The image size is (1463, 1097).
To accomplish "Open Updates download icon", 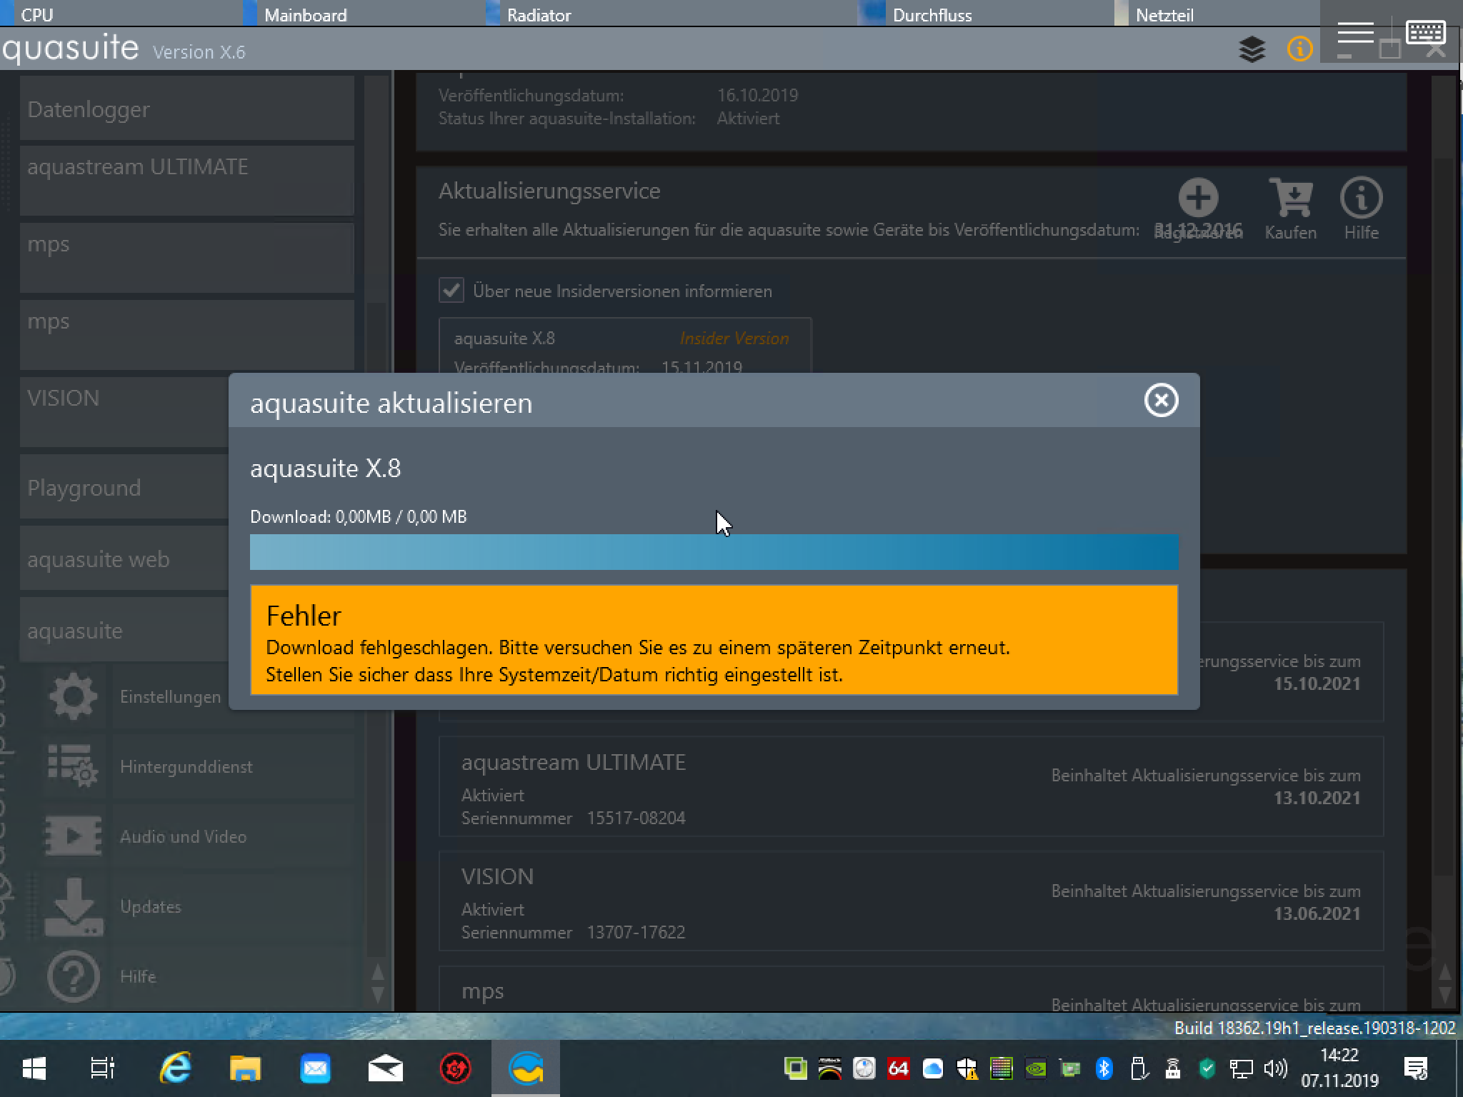I will click(74, 906).
